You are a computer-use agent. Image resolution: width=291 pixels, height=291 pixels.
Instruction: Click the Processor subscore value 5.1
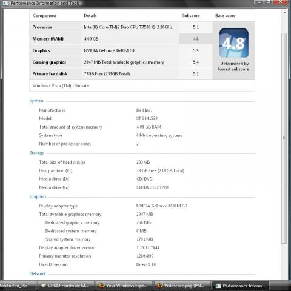point(196,27)
